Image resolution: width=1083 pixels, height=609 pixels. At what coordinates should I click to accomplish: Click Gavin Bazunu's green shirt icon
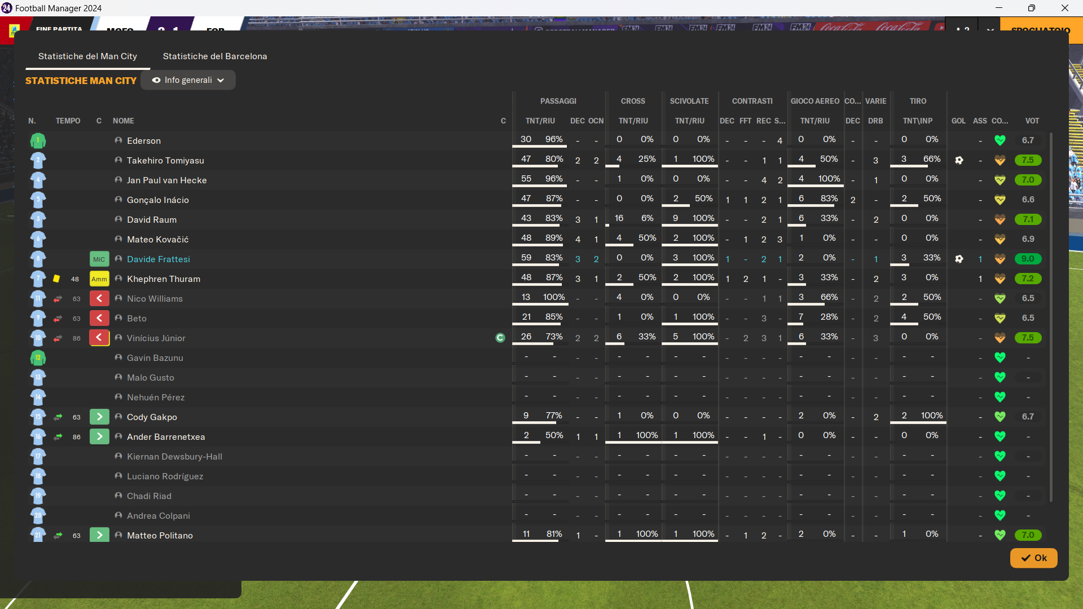(38, 358)
